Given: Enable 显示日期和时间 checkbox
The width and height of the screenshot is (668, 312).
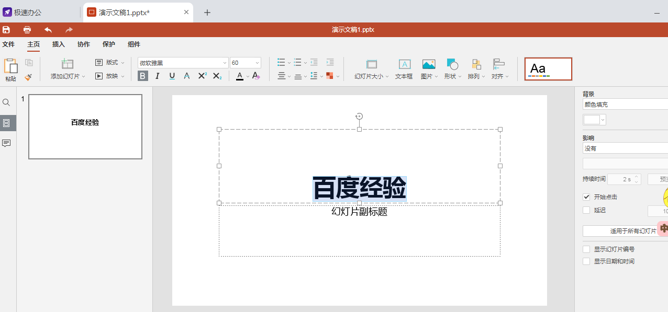Looking at the screenshot, I should click(586, 261).
